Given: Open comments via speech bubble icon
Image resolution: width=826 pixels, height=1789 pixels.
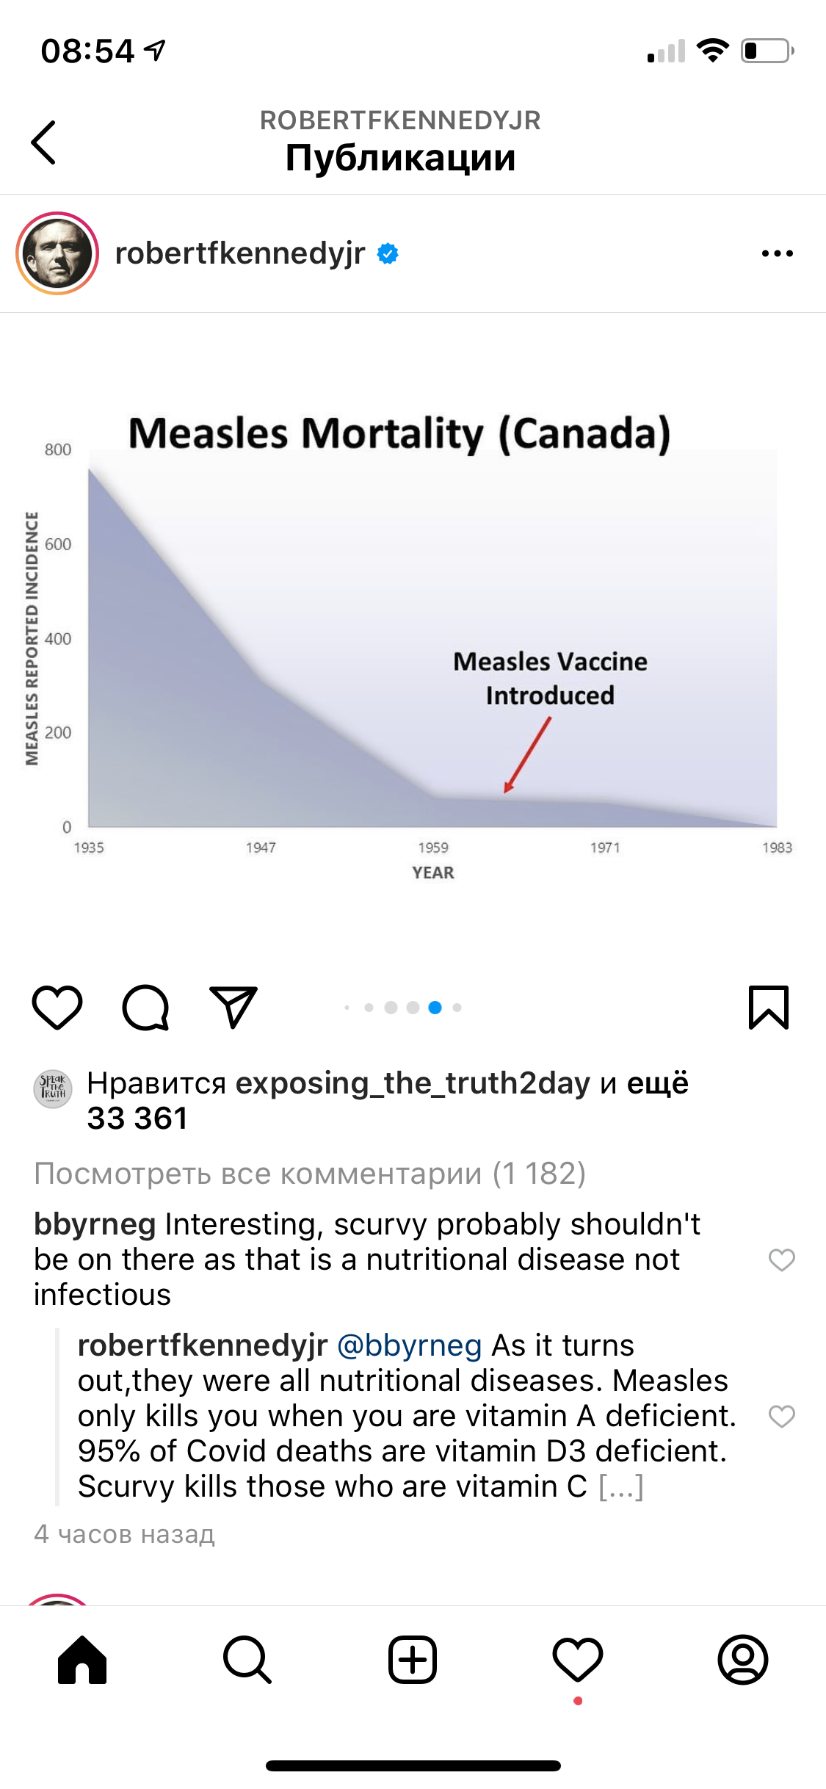Looking at the screenshot, I should tap(145, 1007).
